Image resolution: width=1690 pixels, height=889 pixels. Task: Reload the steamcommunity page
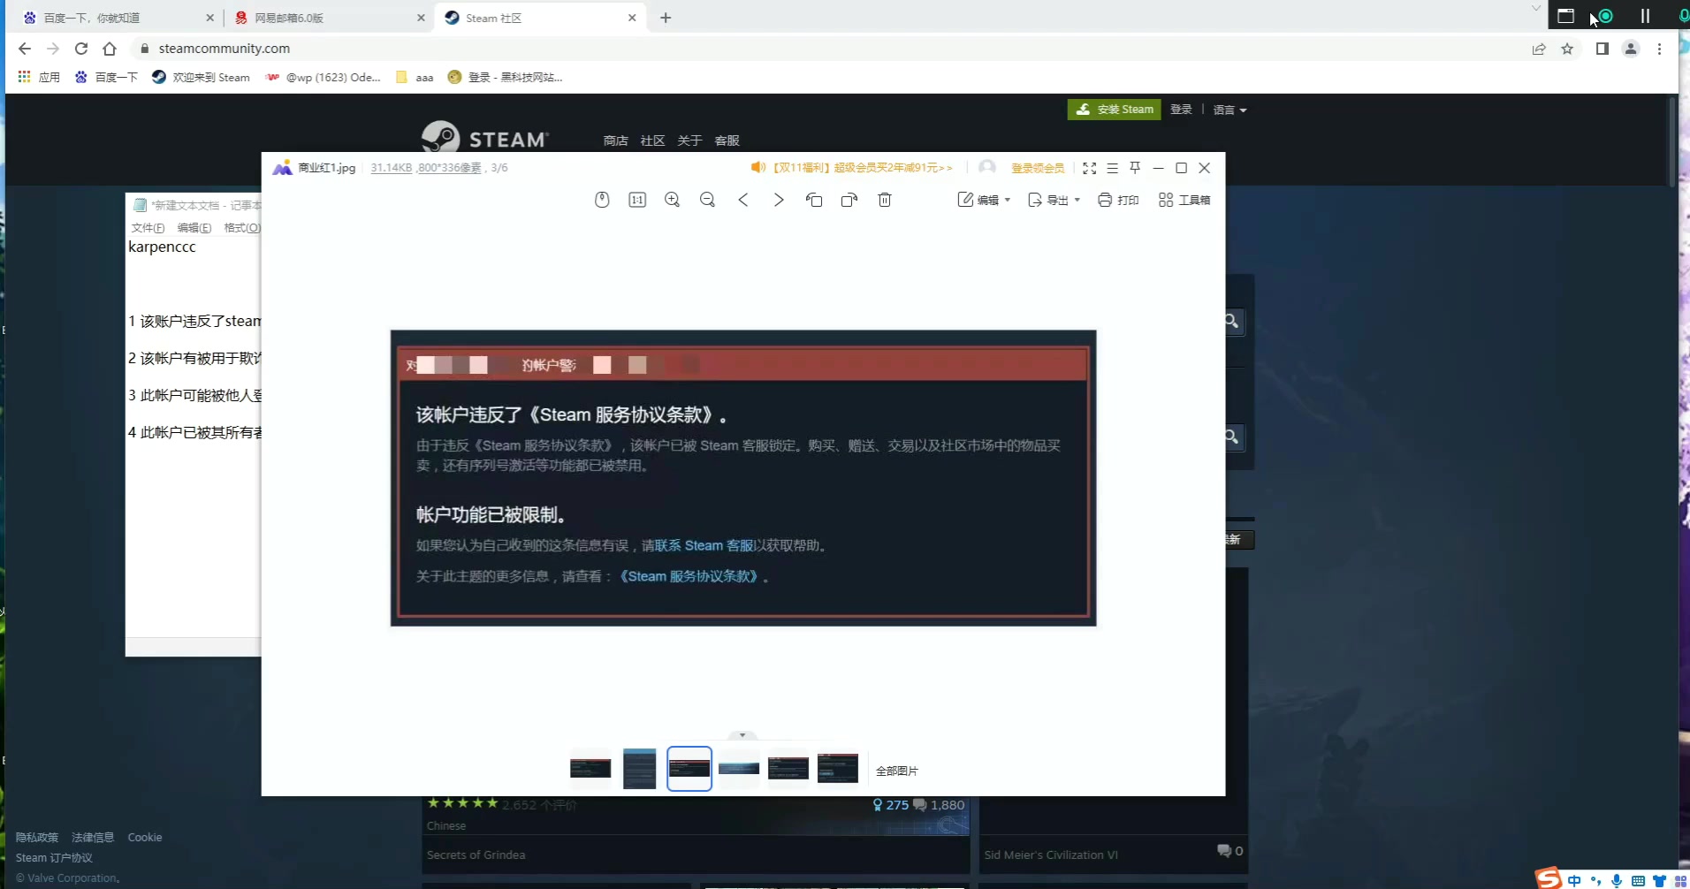click(81, 49)
